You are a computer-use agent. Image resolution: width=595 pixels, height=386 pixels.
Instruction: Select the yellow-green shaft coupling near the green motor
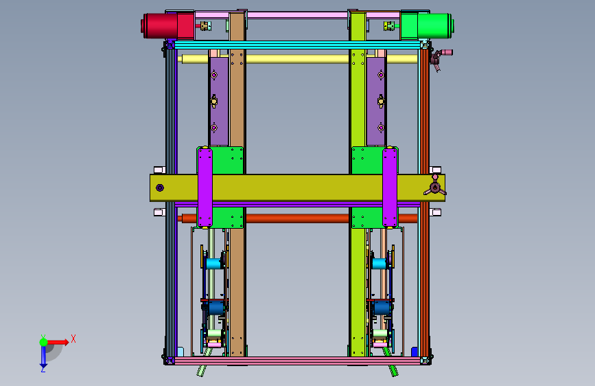388,26
